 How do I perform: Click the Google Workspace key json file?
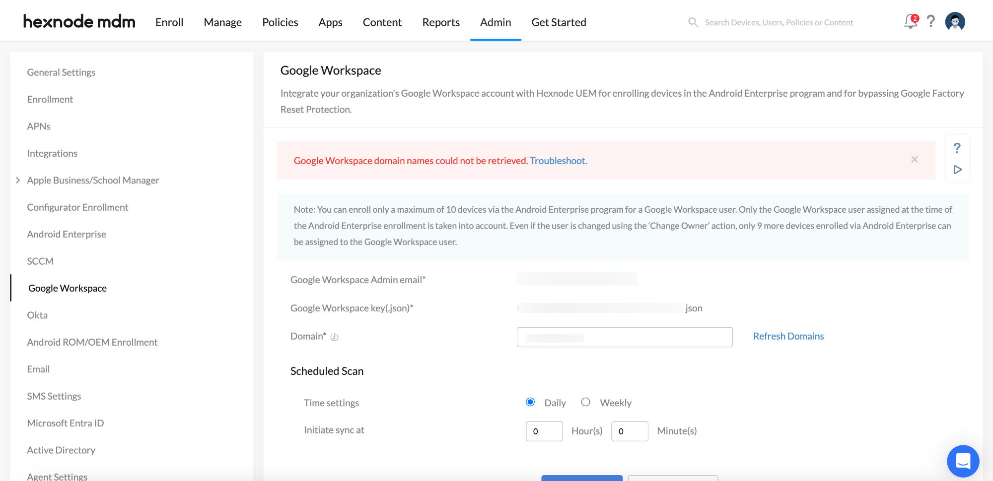click(x=610, y=308)
